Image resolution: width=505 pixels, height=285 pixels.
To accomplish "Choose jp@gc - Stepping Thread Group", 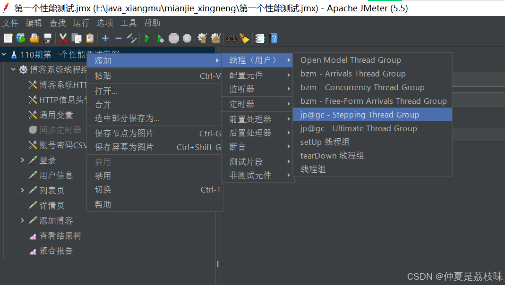I will pyautogui.click(x=373, y=115).
